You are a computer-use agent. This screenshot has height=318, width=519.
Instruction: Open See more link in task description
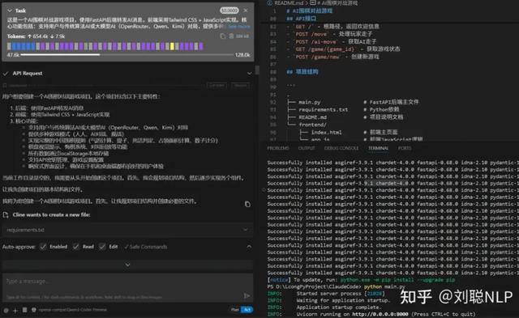pyautogui.click(x=239, y=27)
